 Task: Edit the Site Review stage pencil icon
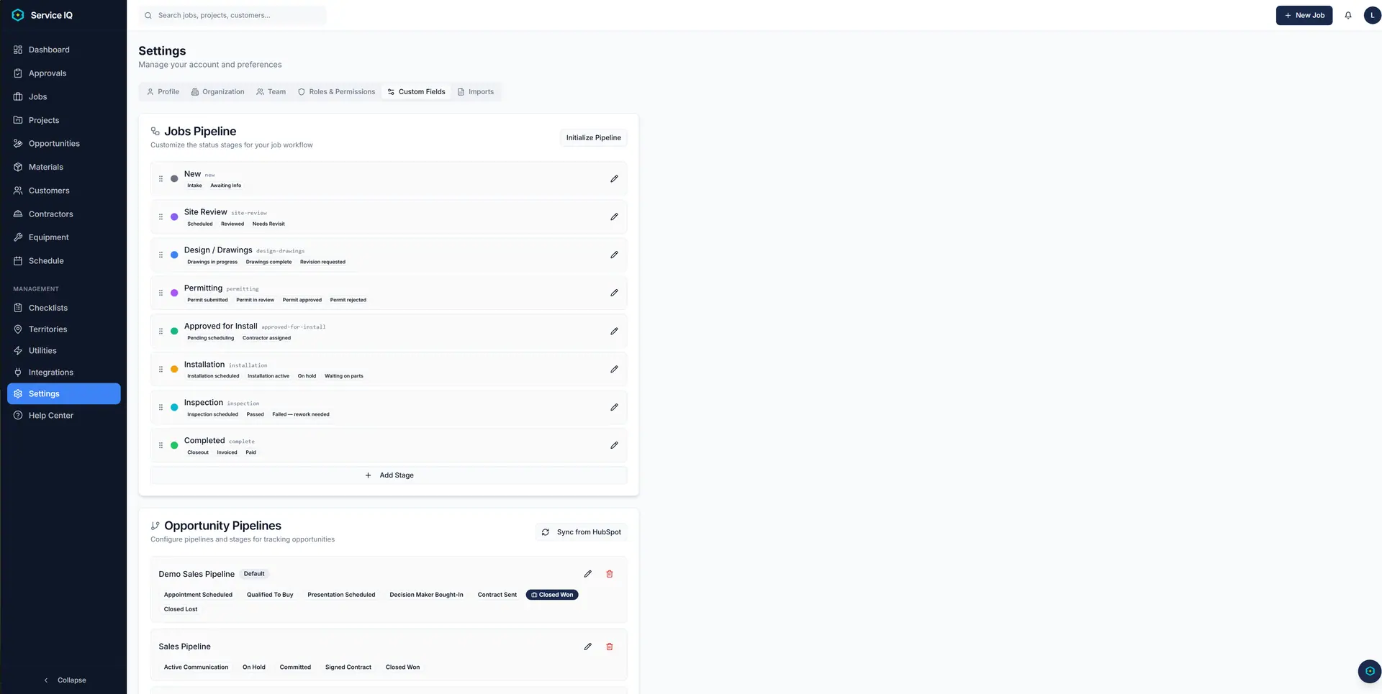(x=614, y=216)
